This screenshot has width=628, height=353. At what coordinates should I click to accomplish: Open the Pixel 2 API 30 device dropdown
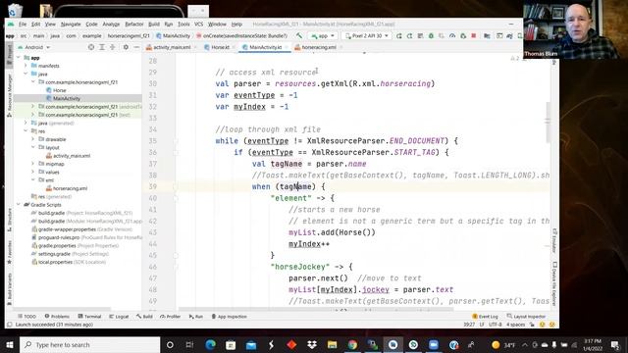pyautogui.click(x=367, y=36)
